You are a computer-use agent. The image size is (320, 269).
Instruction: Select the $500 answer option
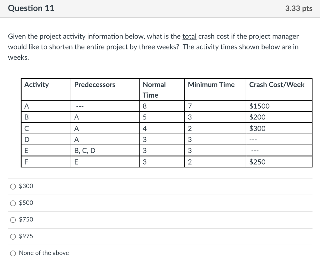point(13,203)
